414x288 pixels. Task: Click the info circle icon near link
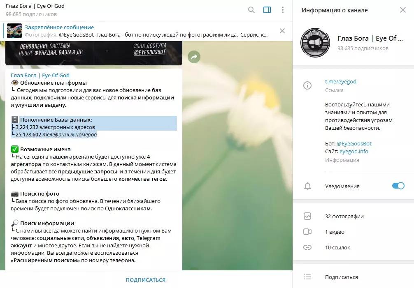(307, 85)
